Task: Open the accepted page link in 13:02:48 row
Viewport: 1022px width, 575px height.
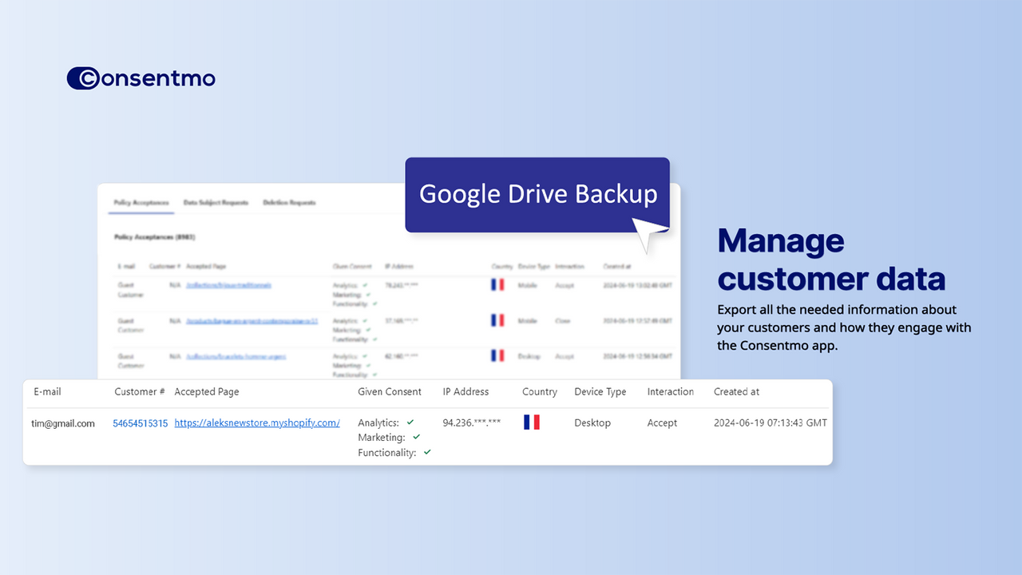Action: pyautogui.click(x=229, y=284)
